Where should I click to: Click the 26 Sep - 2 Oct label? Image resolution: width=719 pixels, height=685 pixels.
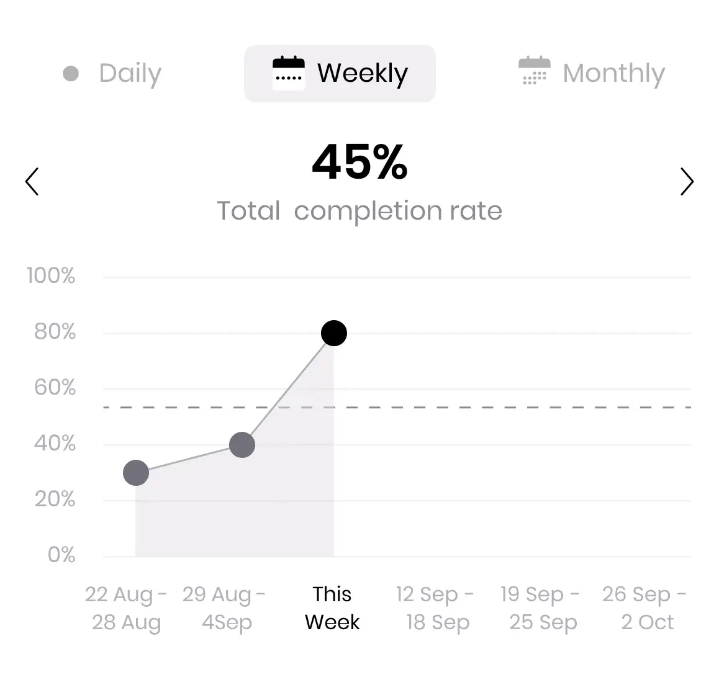coord(646,607)
